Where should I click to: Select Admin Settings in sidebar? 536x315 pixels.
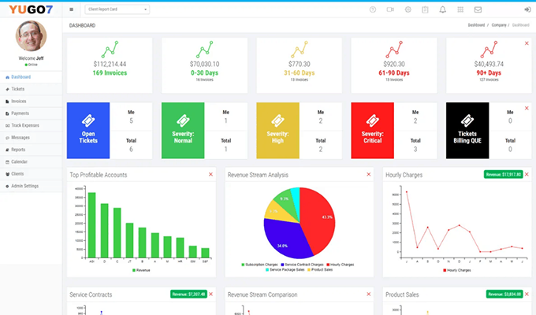pyautogui.click(x=25, y=186)
